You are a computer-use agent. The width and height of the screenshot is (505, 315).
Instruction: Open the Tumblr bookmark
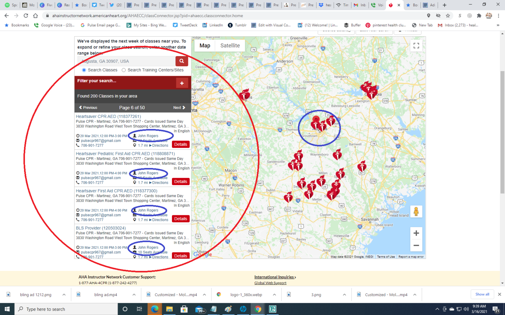coord(237,25)
